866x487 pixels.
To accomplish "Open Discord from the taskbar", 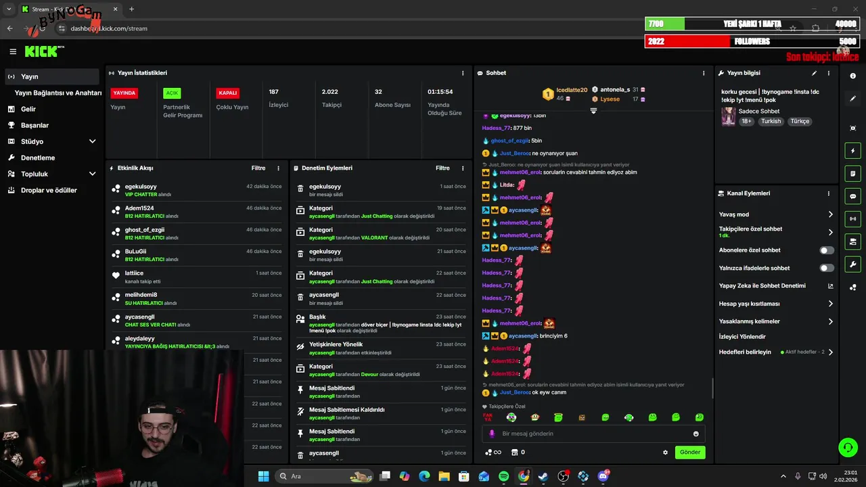I will coord(603,476).
